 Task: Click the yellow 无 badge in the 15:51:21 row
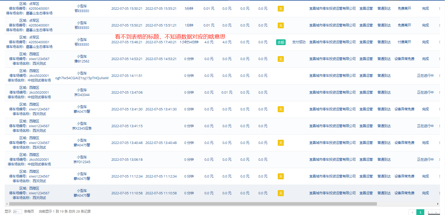(281, 25)
